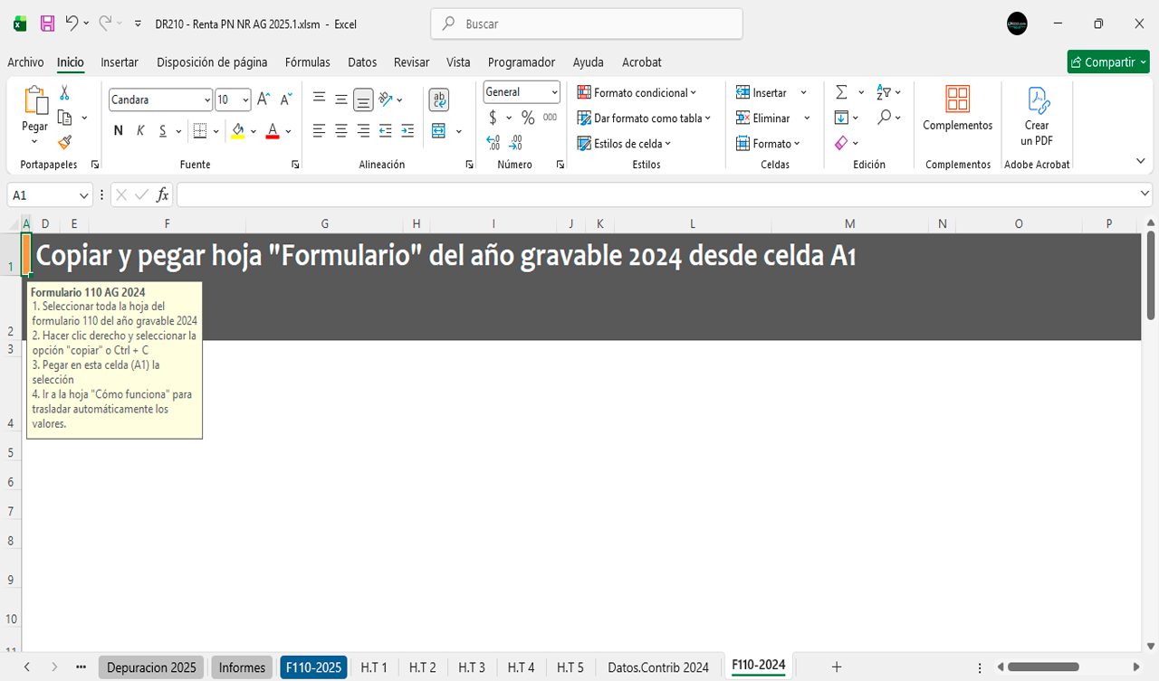Click the Buscar search box
1159x681 pixels.
point(589,24)
